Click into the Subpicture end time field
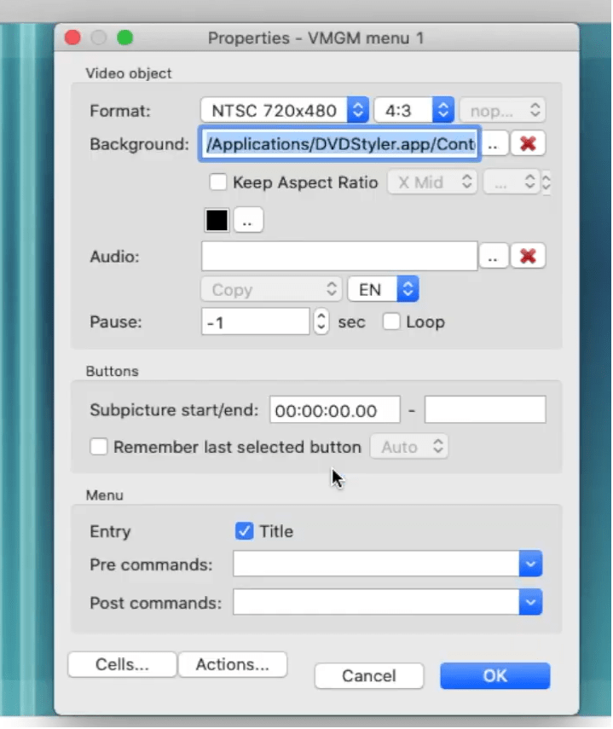 484,410
